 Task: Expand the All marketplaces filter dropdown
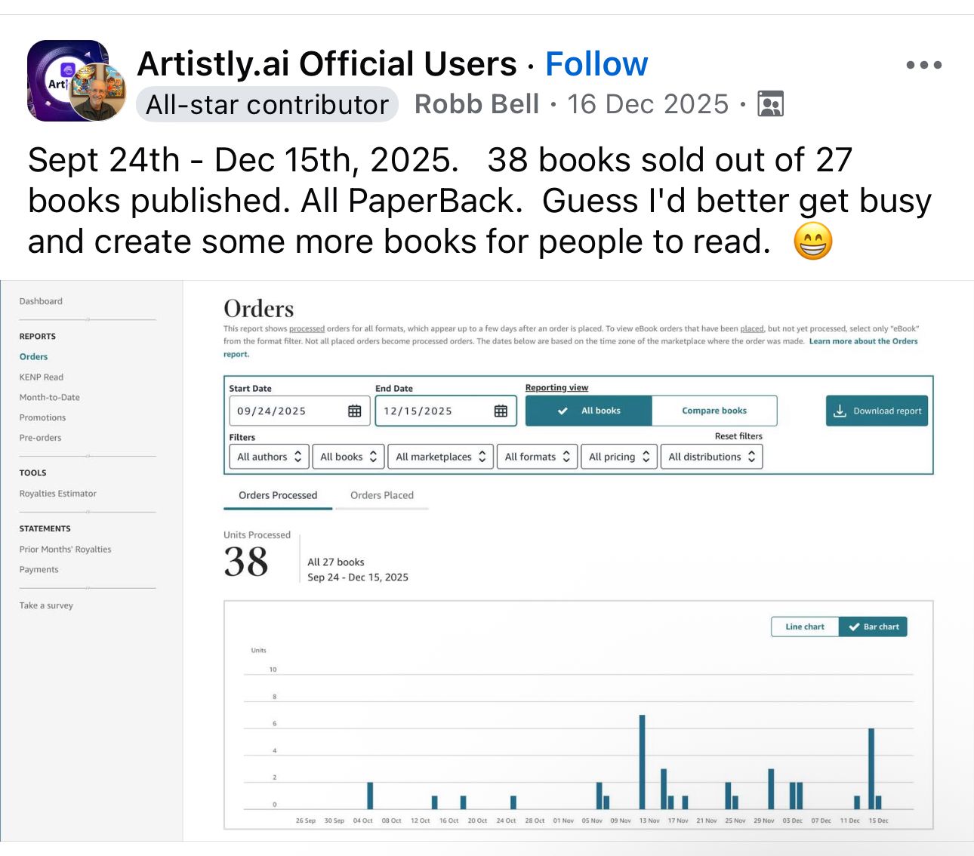click(x=441, y=457)
